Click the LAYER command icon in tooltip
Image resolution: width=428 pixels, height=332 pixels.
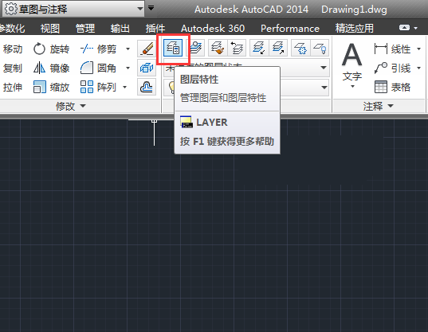pyautogui.click(x=187, y=122)
